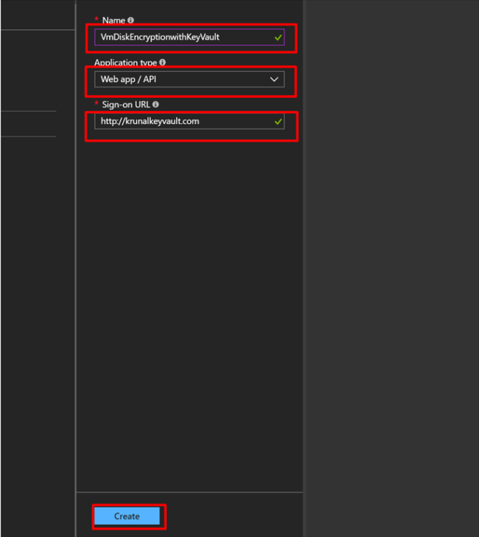
Task: Click the blank left sidebar panel
Action: [x=37, y=295]
